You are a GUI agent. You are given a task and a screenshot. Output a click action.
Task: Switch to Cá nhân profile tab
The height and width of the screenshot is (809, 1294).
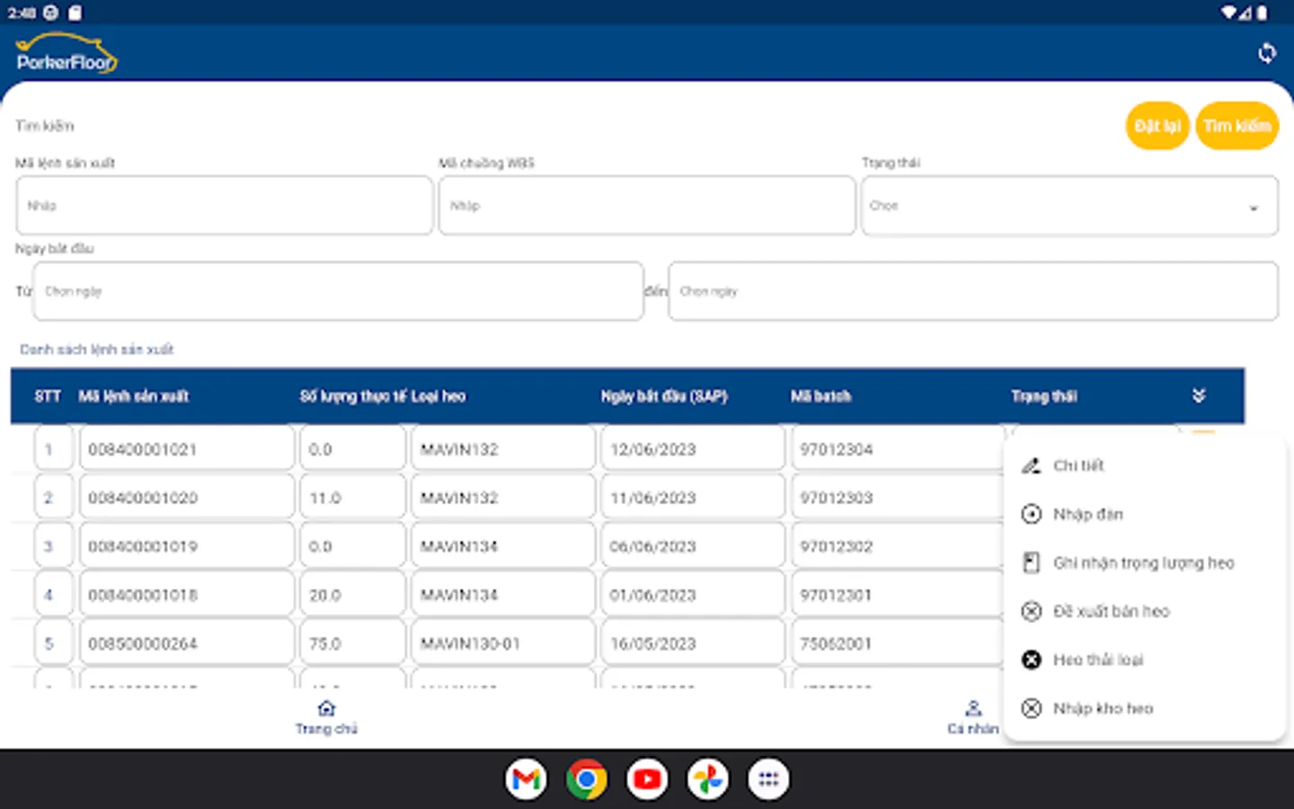click(972, 717)
